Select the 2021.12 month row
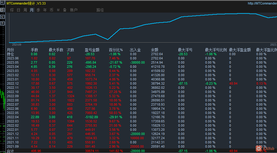277x153 pixels. pos(13,134)
